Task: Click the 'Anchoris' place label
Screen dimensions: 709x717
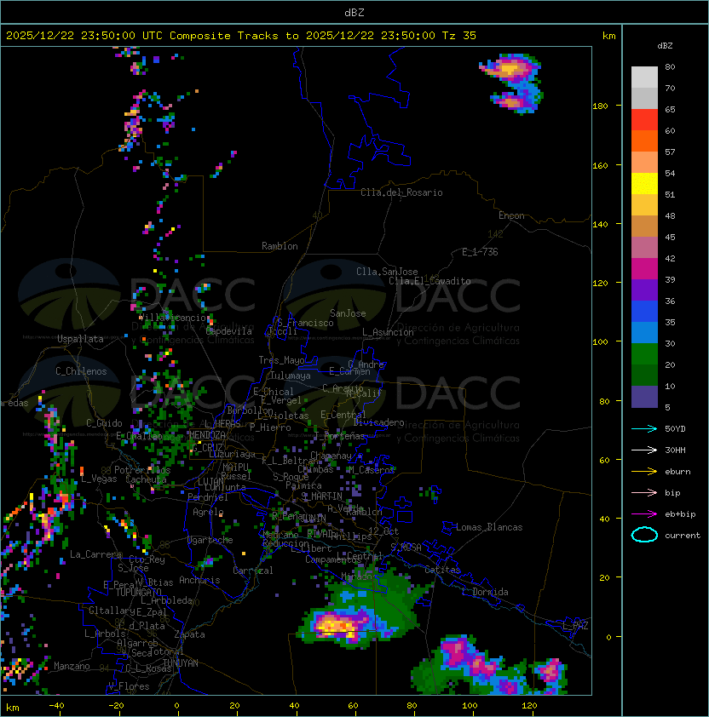Action: (199, 580)
